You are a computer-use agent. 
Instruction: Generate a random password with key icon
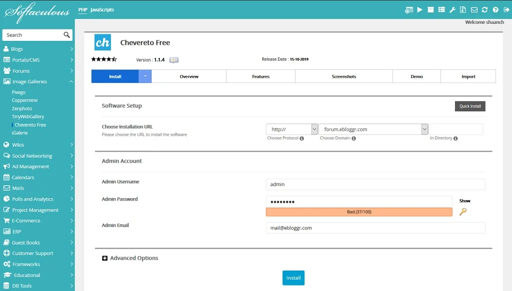pyautogui.click(x=463, y=212)
